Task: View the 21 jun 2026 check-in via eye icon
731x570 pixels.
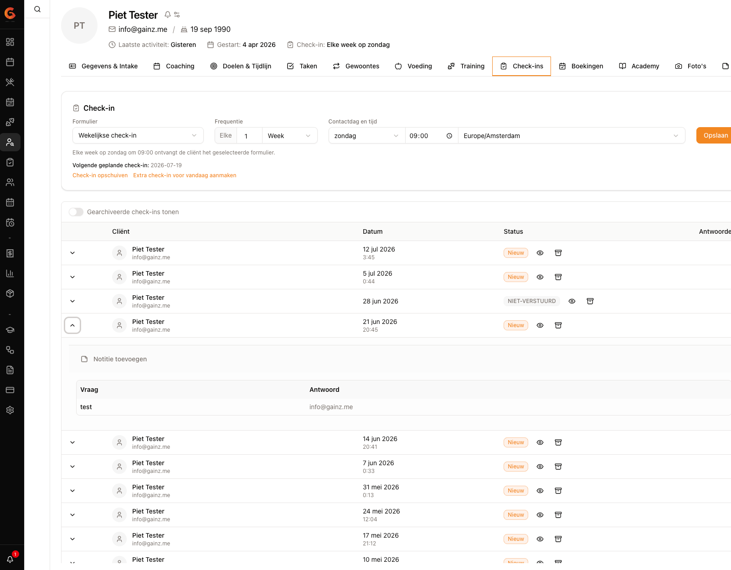Action: [540, 325]
